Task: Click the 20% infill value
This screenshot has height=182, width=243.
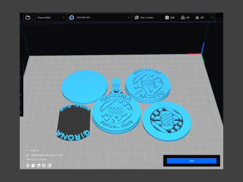Action: (x=172, y=18)
